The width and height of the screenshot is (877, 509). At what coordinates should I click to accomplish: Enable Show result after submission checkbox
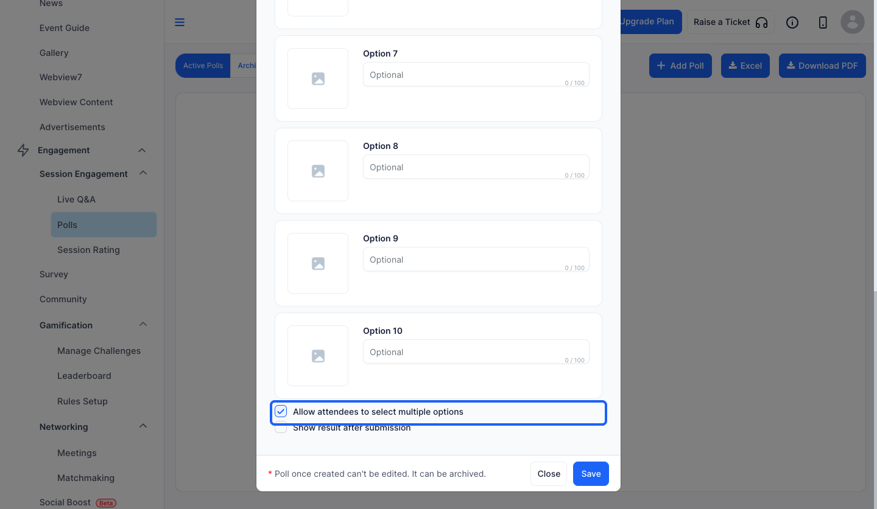pyautogui.click(x=281, y=428)
